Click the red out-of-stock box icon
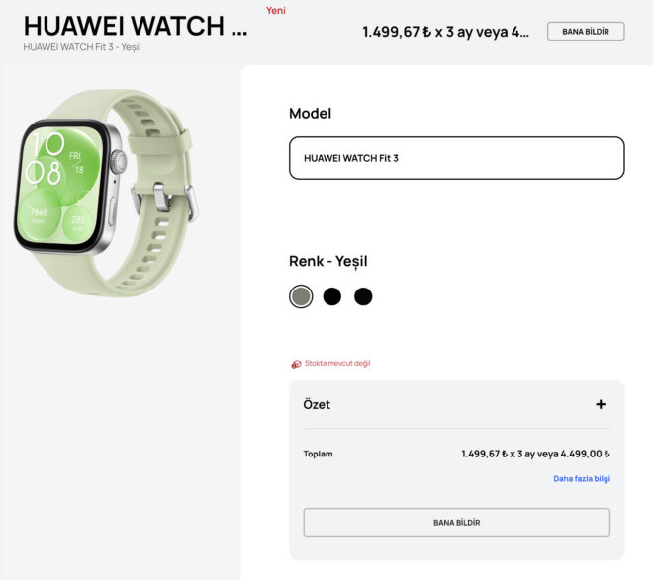This screenshot has width=653, height=580. click(296, 364)
